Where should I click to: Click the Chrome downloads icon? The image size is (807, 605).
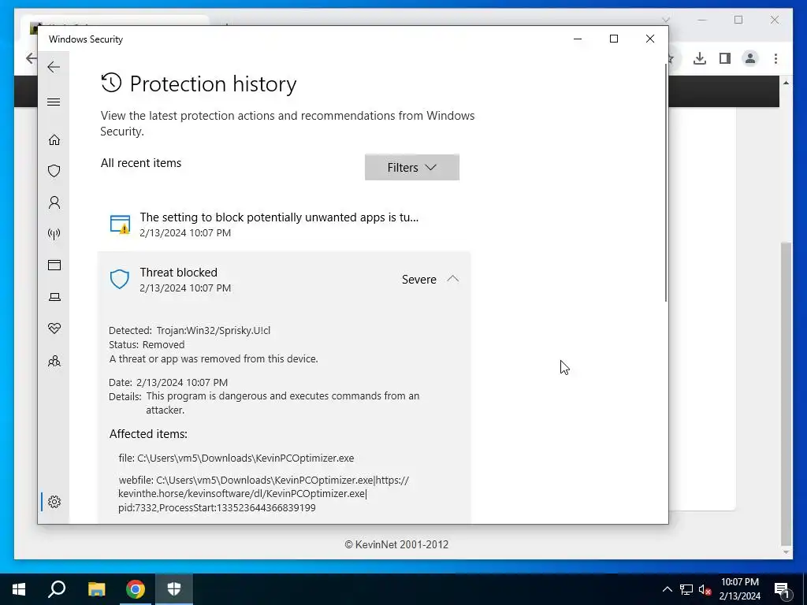coord(700,58)
